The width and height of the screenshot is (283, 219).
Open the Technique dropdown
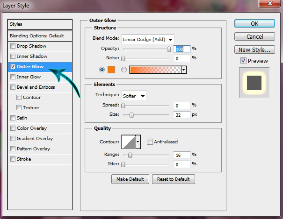134,96
